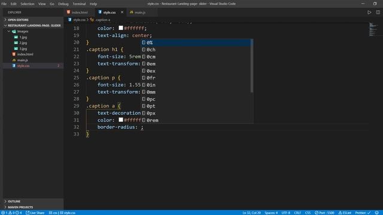The image size is (383, 215).
Task: Choose the 0rem suggestion
Action: pyautogui.click(x=196, y=120)
